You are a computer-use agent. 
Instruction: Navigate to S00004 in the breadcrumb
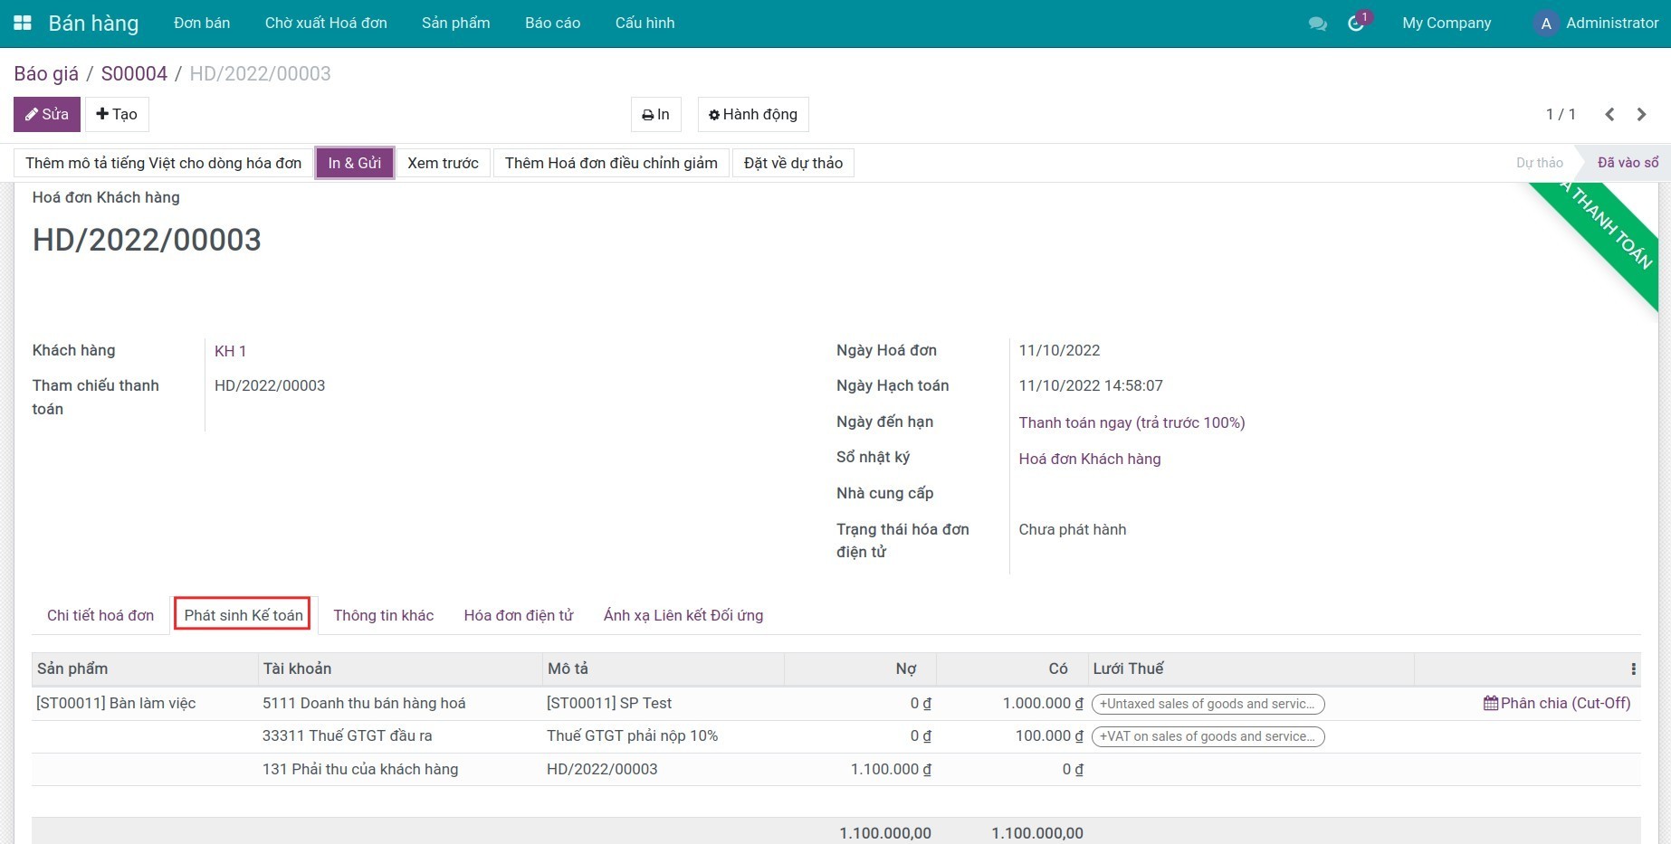click(x=134, y=73)
